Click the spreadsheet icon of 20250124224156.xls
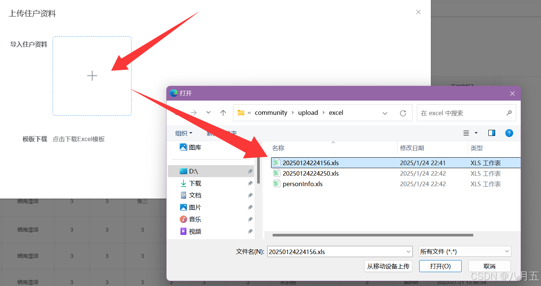Viewport: 541px width, 286px height. click(277, 163)
